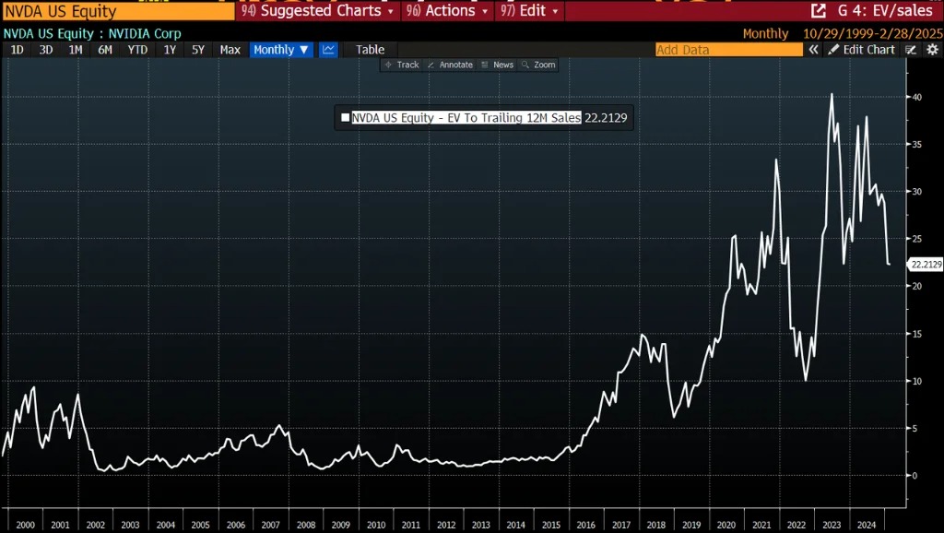Click the annotation pencil icon beside gear

[x=909, y=50]
